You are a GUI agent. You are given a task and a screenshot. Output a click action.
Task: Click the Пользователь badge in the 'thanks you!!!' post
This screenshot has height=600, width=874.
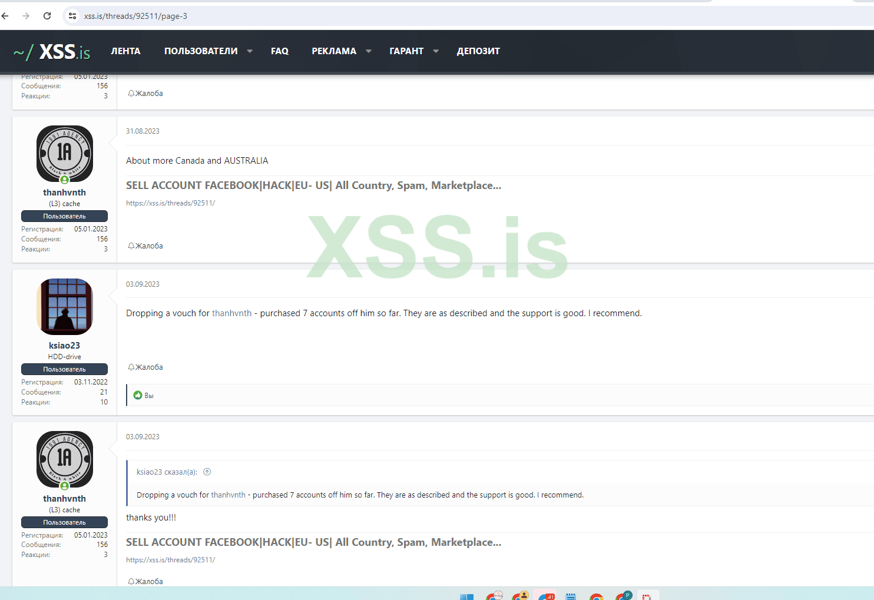pos(65,522)
